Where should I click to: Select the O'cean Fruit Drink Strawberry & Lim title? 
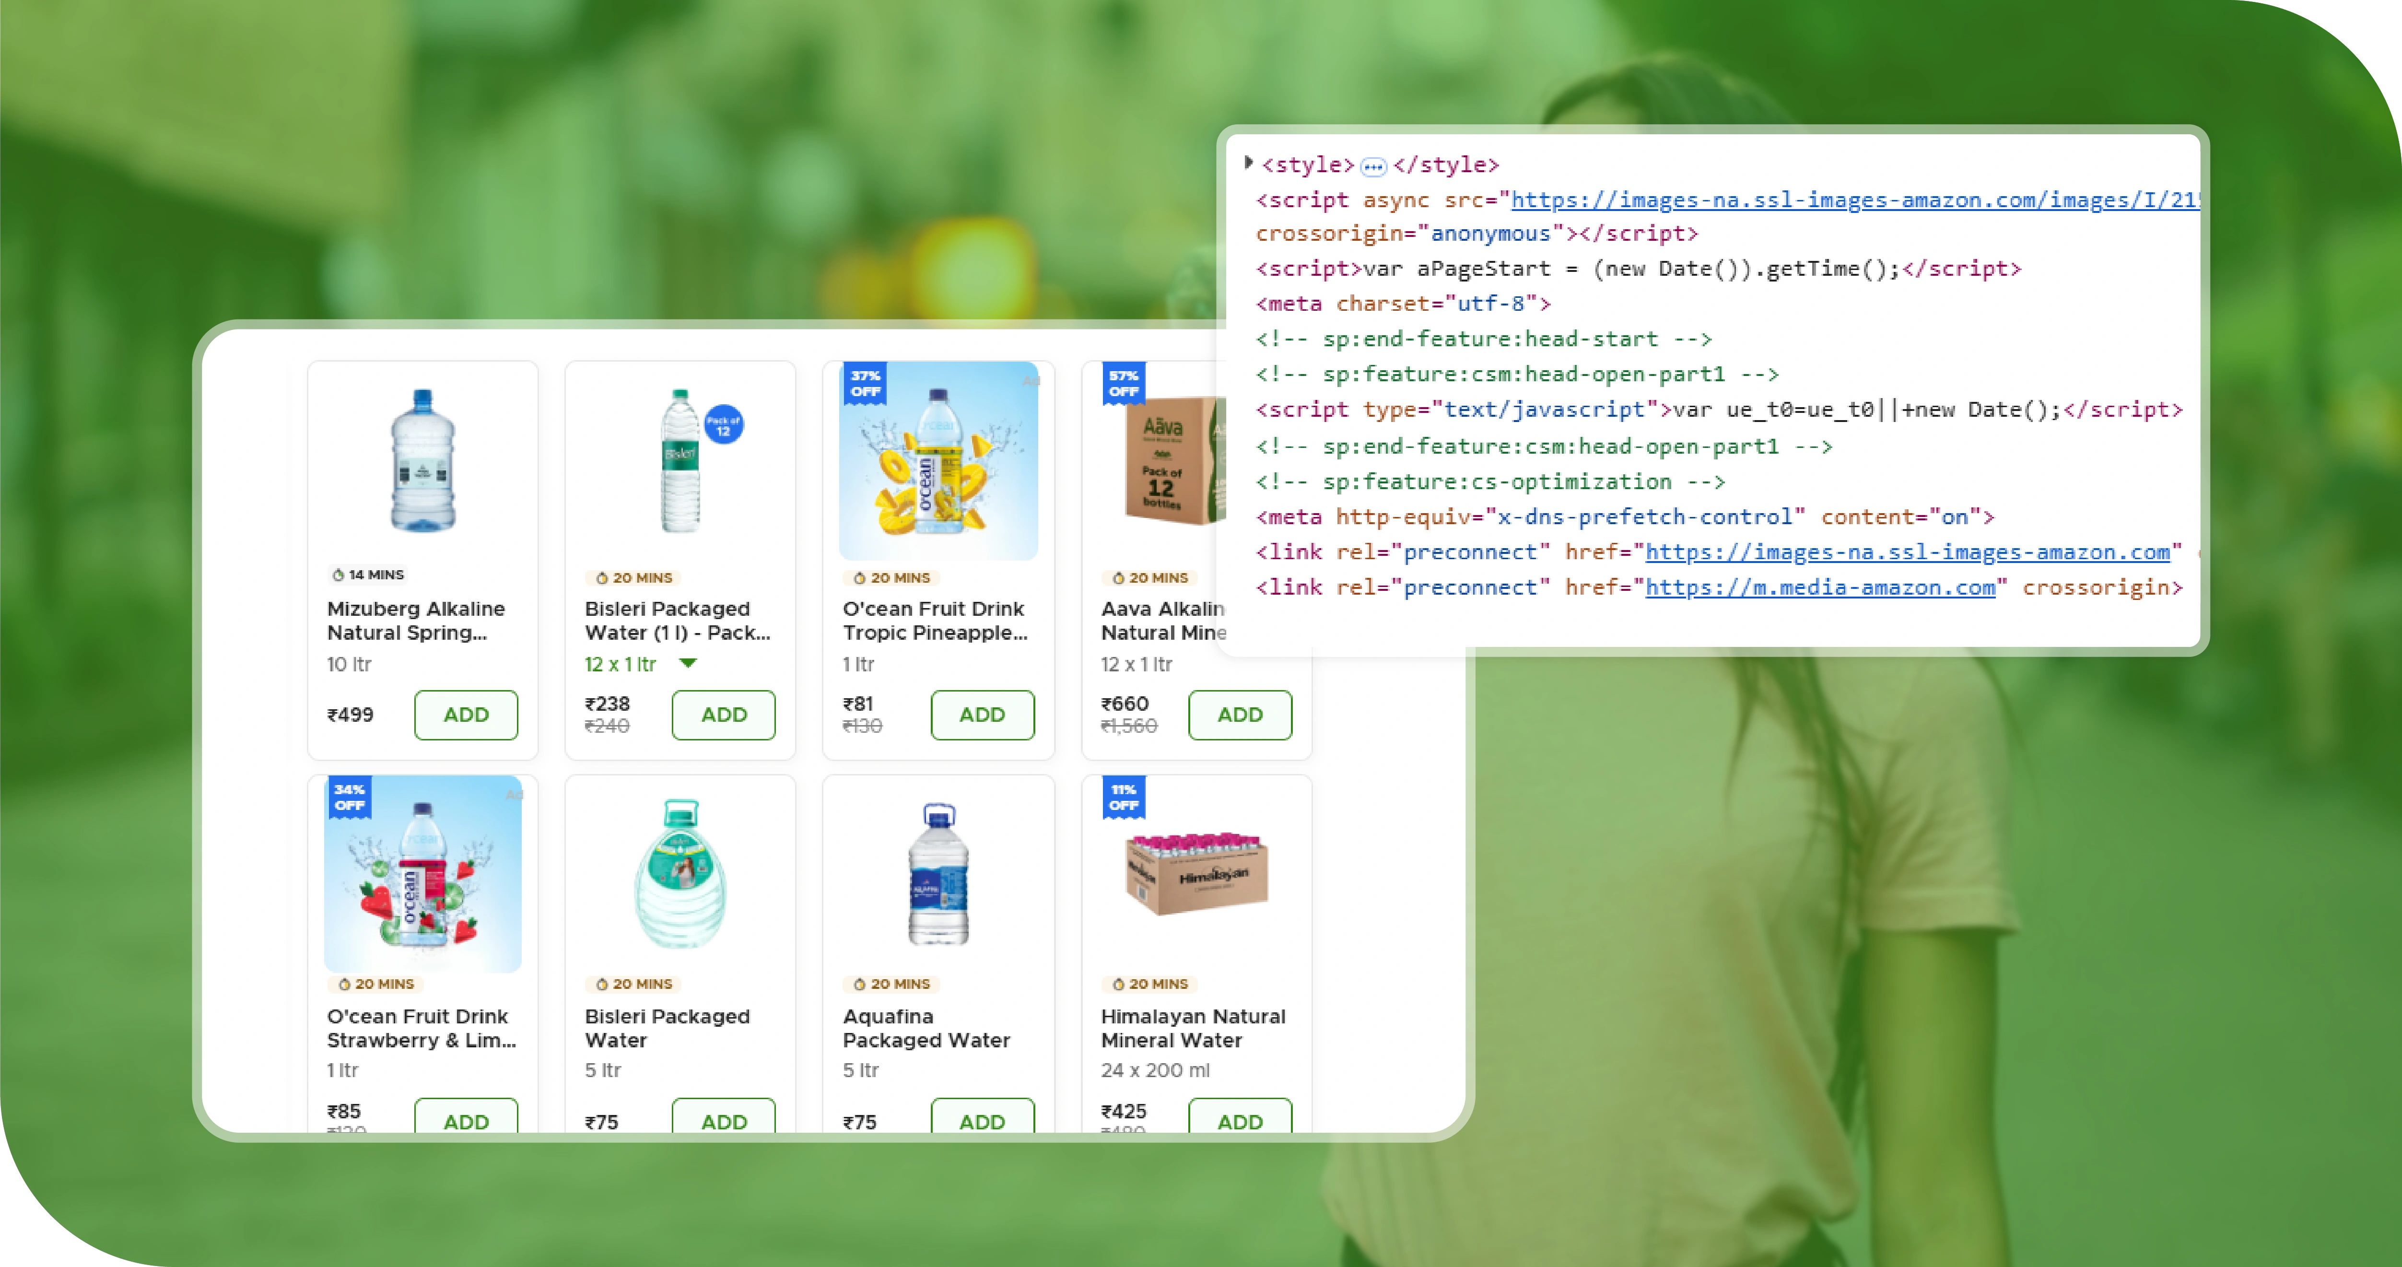(422, 1028)
